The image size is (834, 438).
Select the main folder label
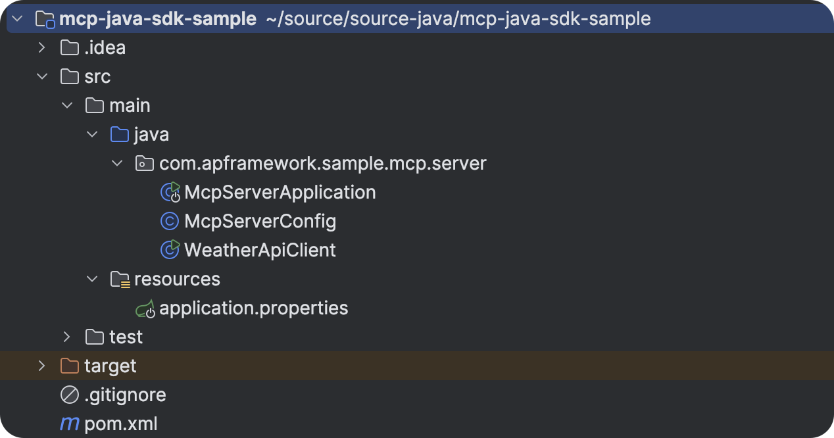pos(130,106)
